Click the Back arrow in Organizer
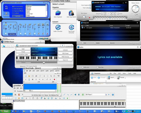Viewport: 141px width, 113px height. (x=92, y=78)
